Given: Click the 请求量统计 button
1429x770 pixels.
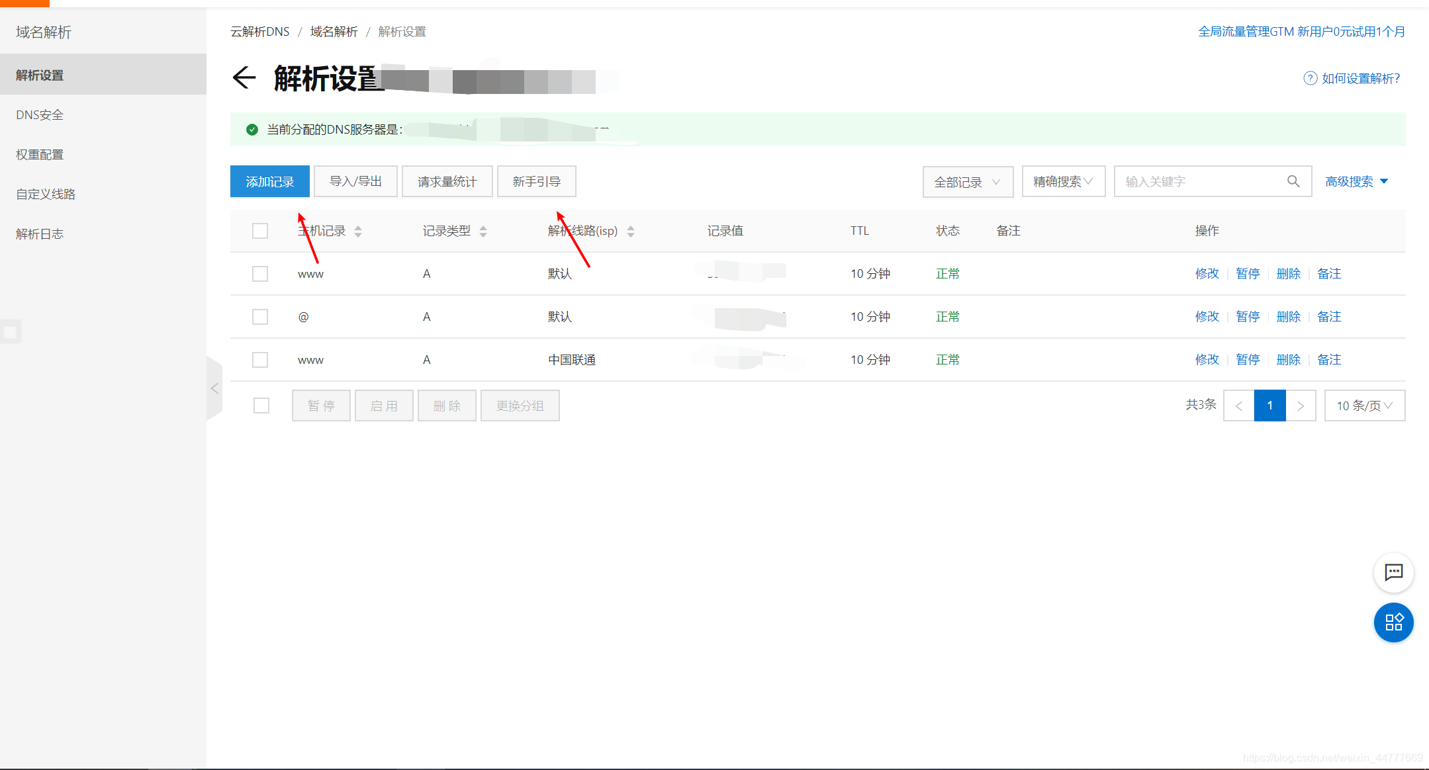Looking at the screenshot, I should point(447,181).
